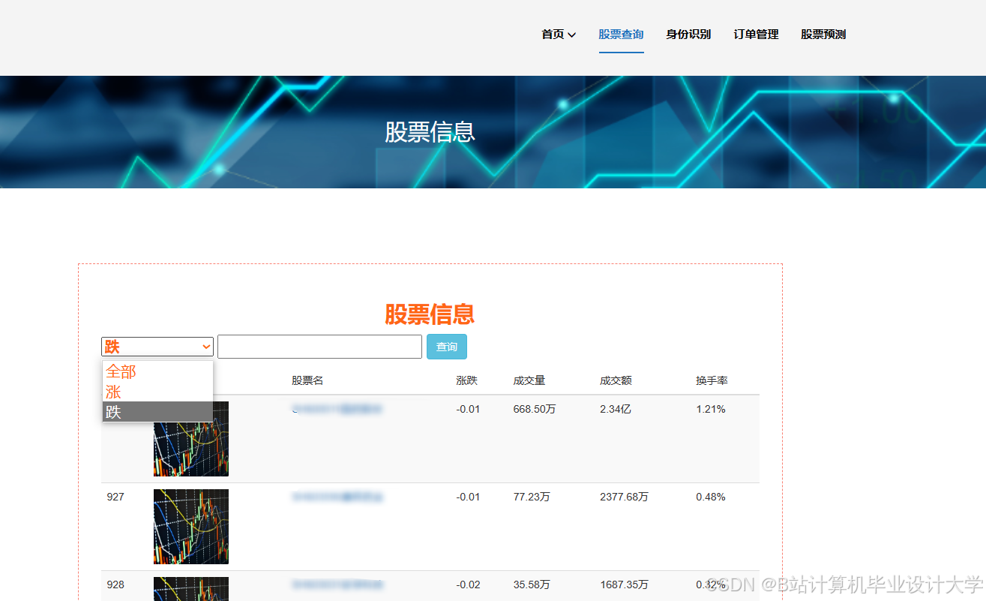Open the 股票查询 navigation item

pos(621,34)
